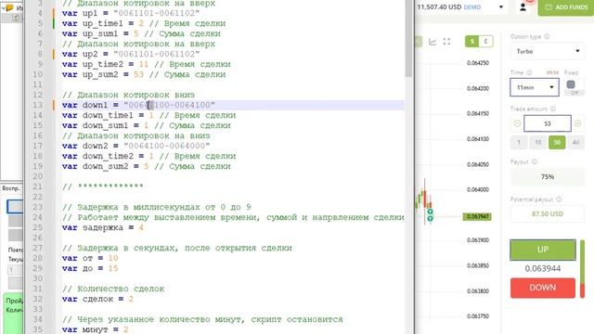Screen dimensions: 594x334
Task: Click value 5 in 'var down_sum2' line
Action: [x=147, y=167]
